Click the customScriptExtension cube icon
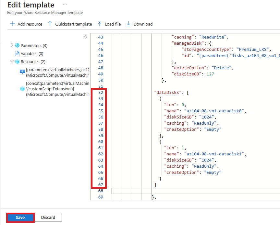 [x=22, y=89]
